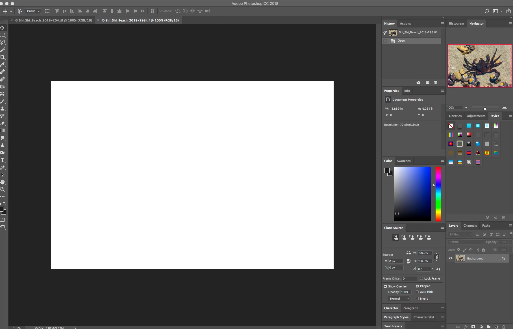Click the History panel camera snapshot icon
This screenshot has width=513, height=329.
[x=427, y=83]
